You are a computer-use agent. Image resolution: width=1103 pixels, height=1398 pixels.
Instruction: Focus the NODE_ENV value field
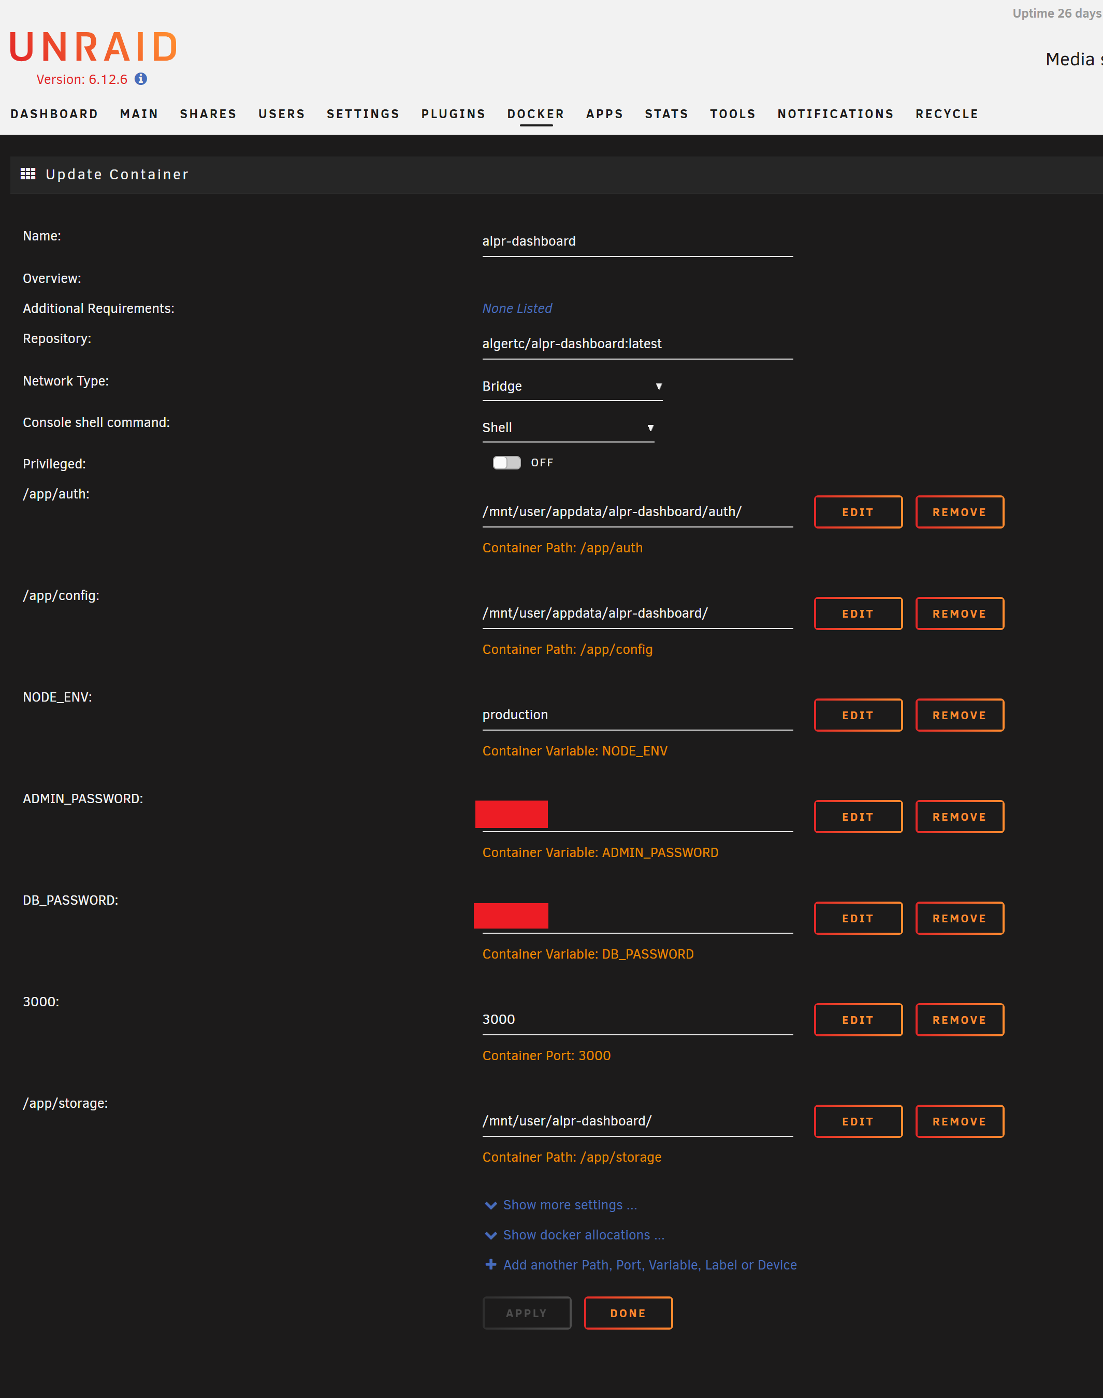coord(637,715)
